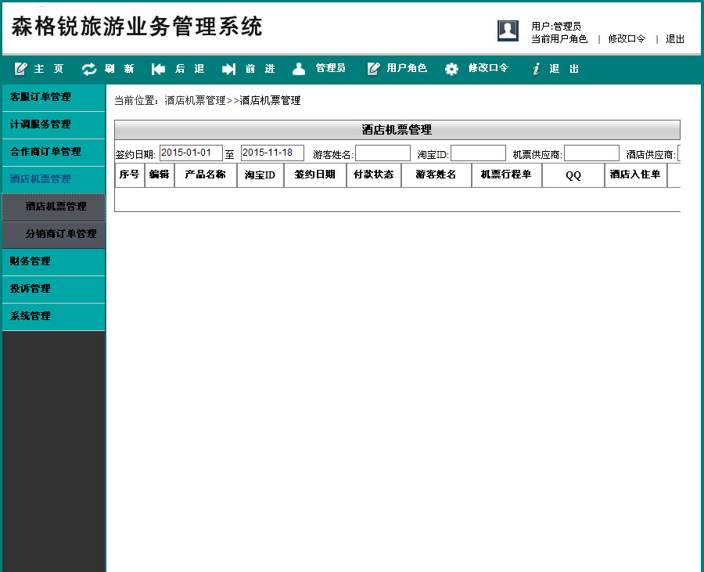This screenshot has height=572, width=704.
Task: Click the 机票行程单 column header
Action: [506, 175]
